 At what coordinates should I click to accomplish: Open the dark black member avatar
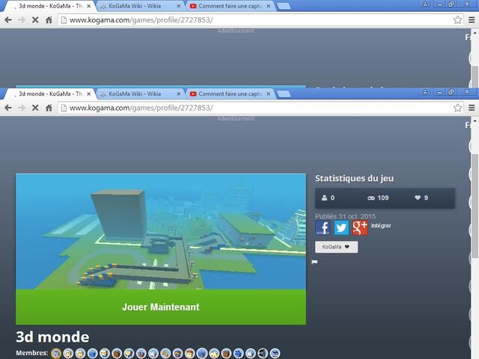(263, 353)
